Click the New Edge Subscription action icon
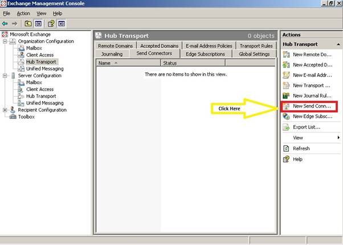This screenshot has height=245, width=343. tap(286, 117)
